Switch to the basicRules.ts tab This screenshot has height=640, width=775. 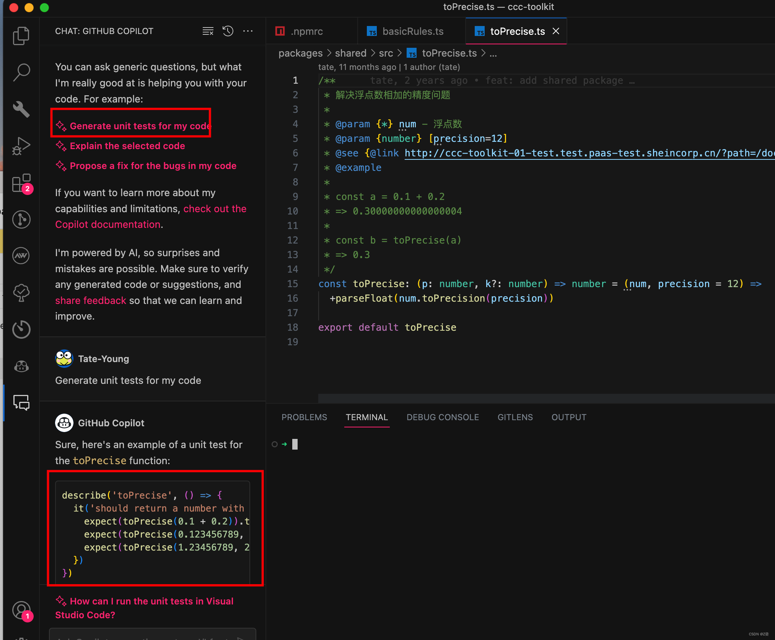(412, 31)
